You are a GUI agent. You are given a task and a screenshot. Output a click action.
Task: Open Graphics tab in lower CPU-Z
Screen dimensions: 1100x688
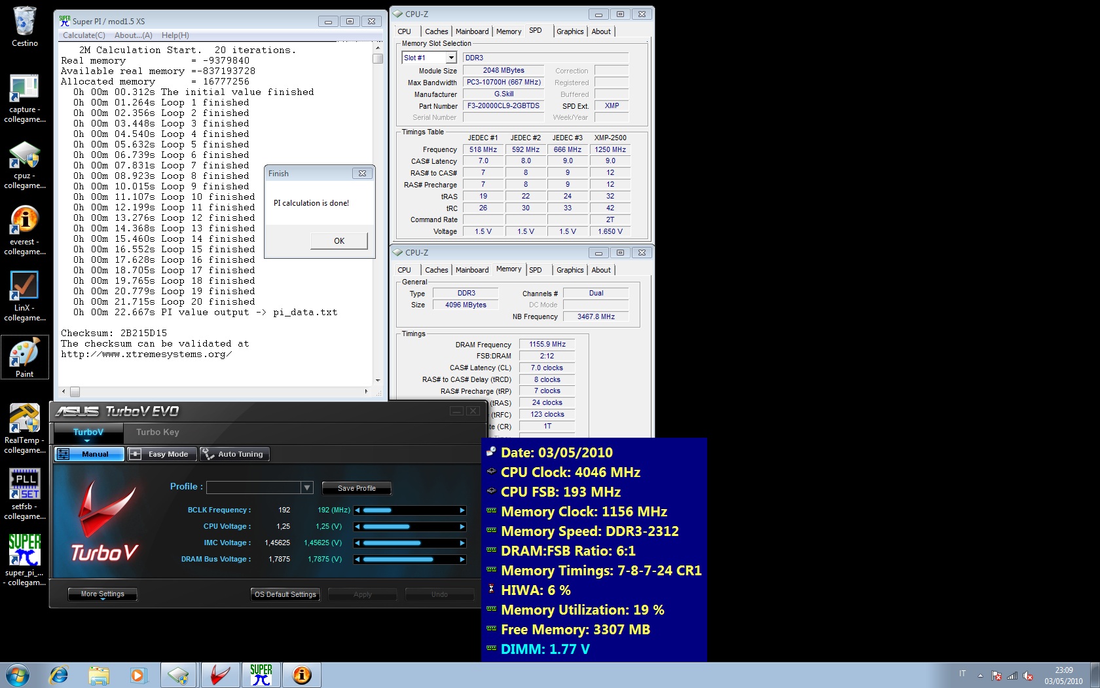tap(570, 270)
